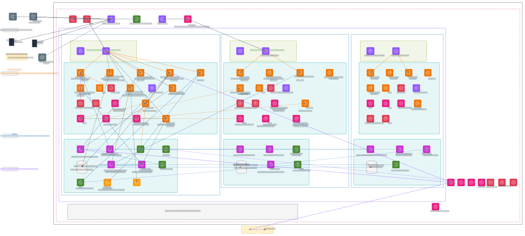
Task: Select the second pale-yellow box at the diagram bottom
Action: [266, 229]
